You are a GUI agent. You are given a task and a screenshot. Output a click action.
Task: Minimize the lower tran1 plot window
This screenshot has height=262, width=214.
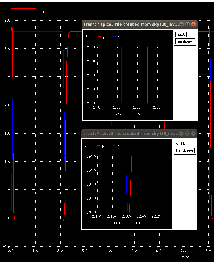[181, 134]
